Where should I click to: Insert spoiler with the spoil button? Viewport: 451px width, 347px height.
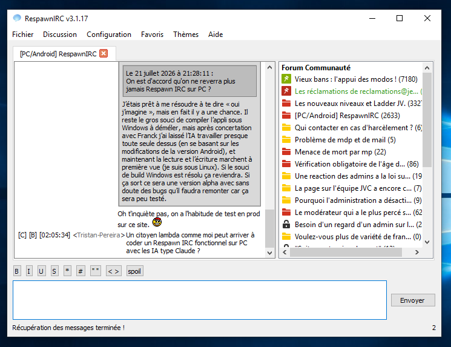[x=134, y=271]
